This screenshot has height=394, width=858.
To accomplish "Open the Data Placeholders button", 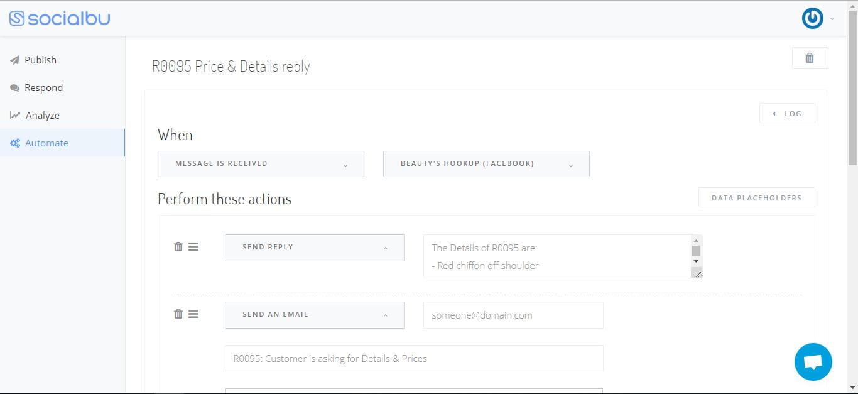I will tap(756, 198).
